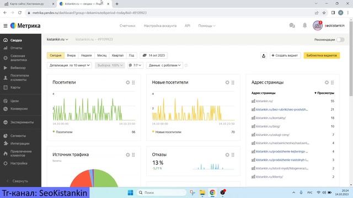Toggle the Рекомендации switch
This screenshot has height=198, width=353.
[340, 40]
